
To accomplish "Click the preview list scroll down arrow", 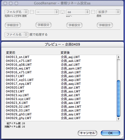I will (x=118, y=119).
